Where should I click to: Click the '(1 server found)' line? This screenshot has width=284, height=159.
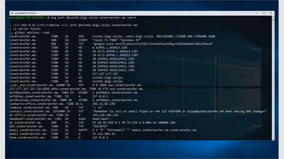[25, 29]
